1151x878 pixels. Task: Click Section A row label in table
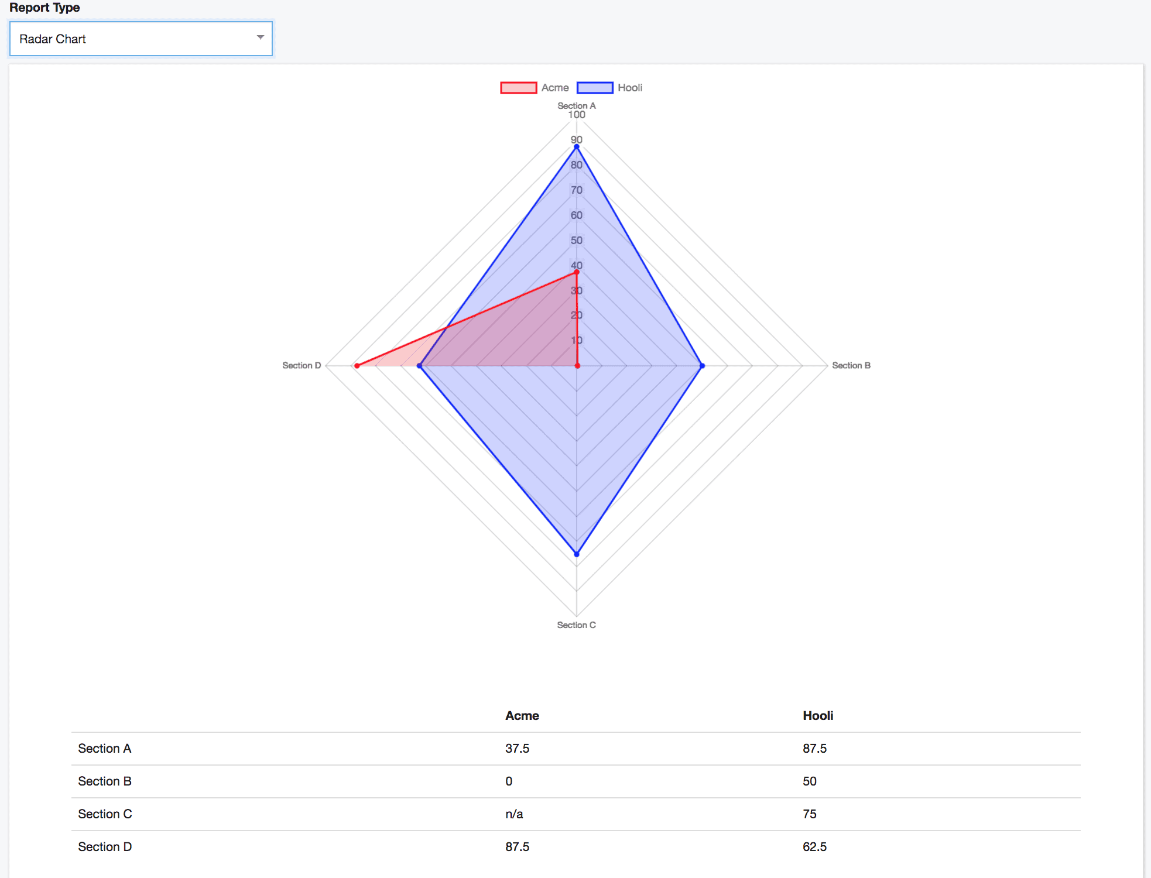[x=105, y=749]
